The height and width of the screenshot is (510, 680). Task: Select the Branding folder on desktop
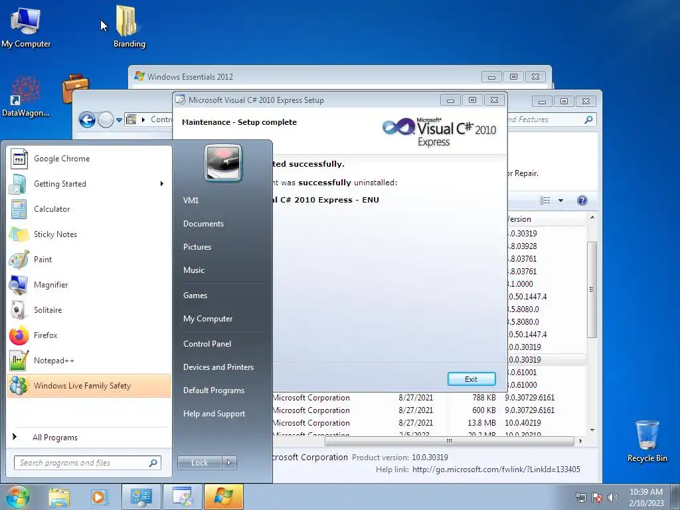(x=129, y=26)
